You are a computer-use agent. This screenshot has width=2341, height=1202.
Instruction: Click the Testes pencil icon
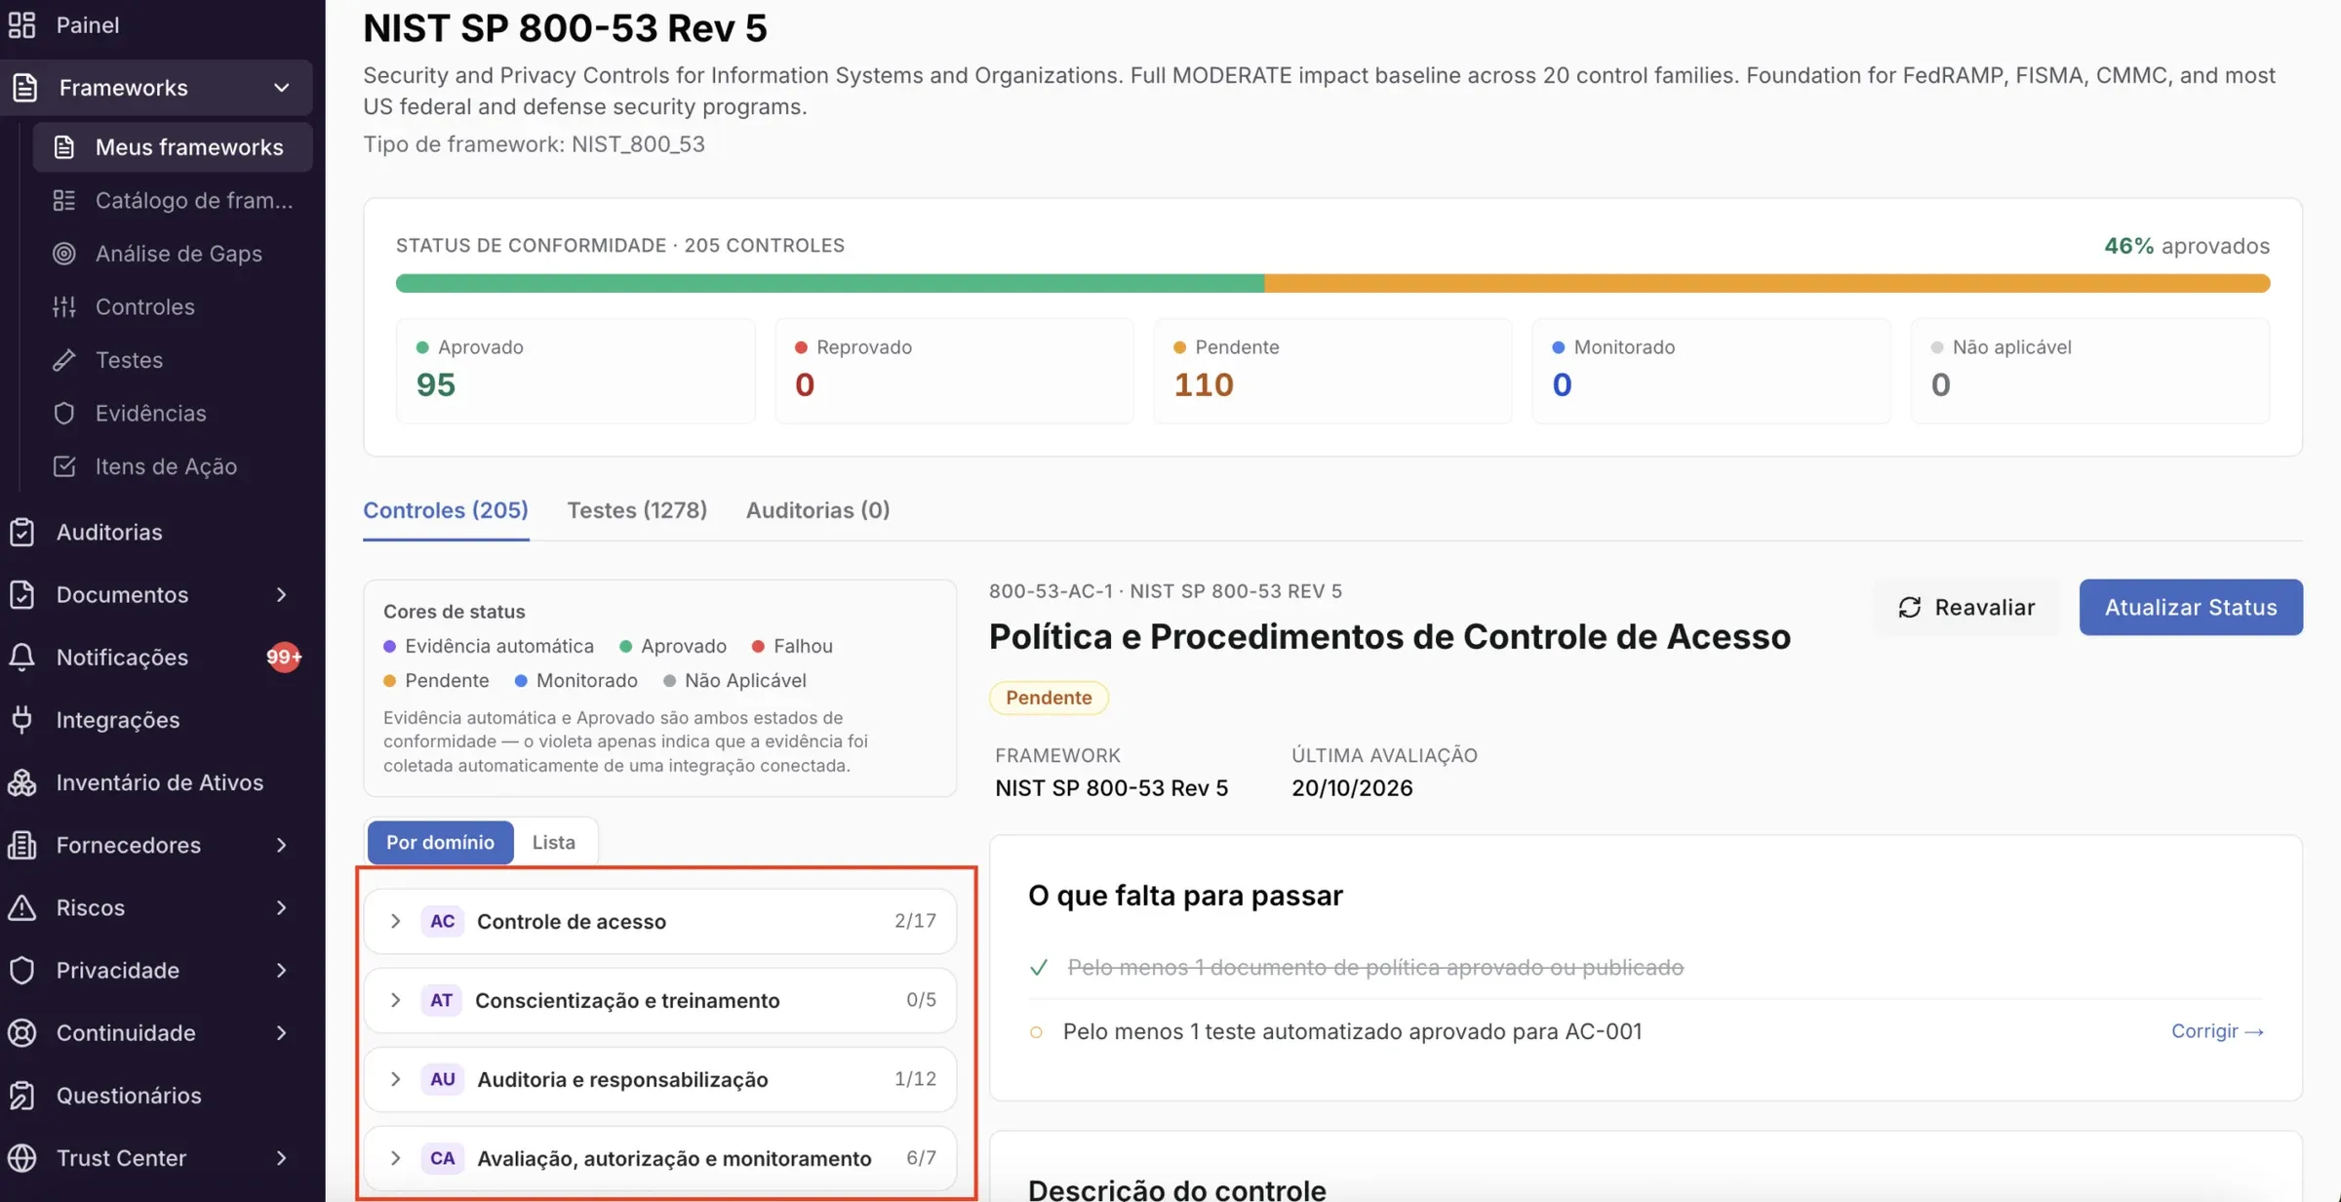64,360
